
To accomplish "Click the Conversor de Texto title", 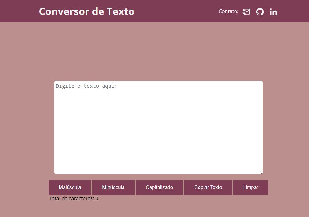I will 87,11.
